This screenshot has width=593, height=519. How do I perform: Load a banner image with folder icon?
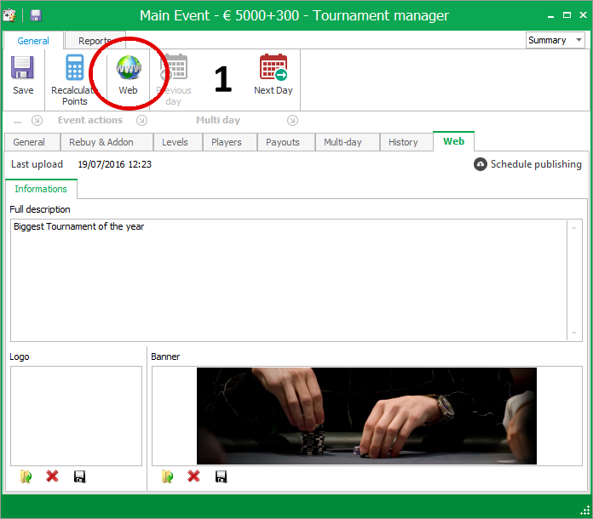pos(167,476)
